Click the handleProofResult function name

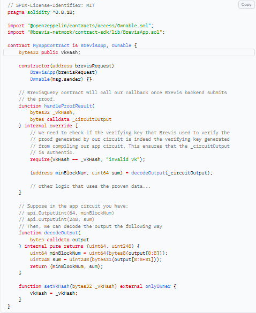point(68,106)
